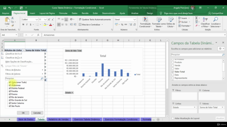Decrease font size
This screenshot has height=127, width=227.
point(53,19)
